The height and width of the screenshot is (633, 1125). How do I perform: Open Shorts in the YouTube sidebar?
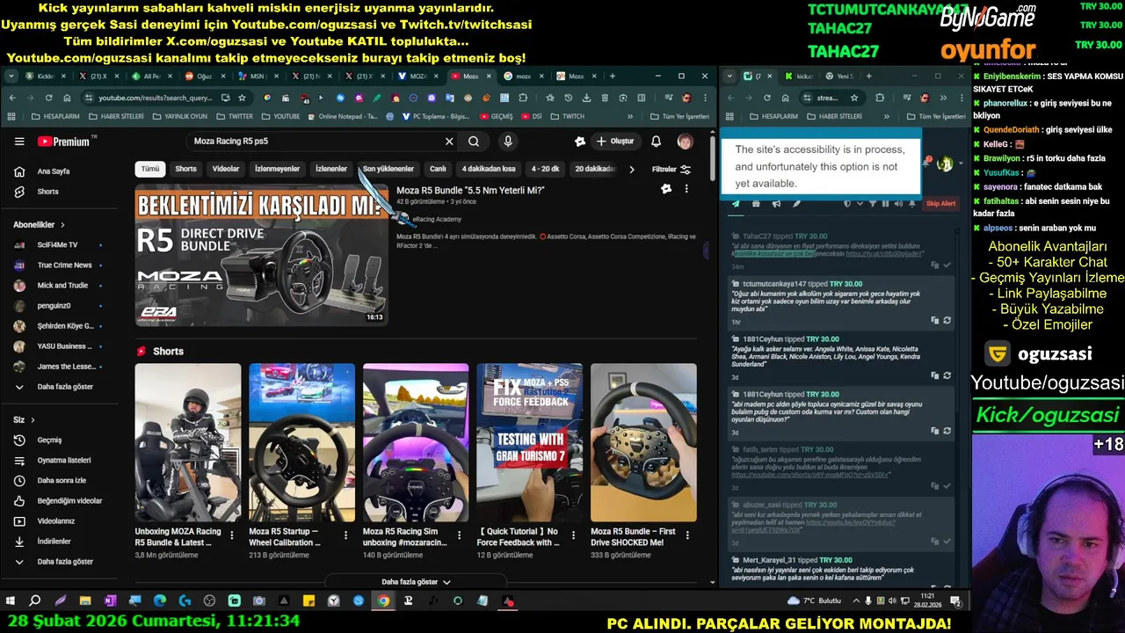click(x=47, y=192)
